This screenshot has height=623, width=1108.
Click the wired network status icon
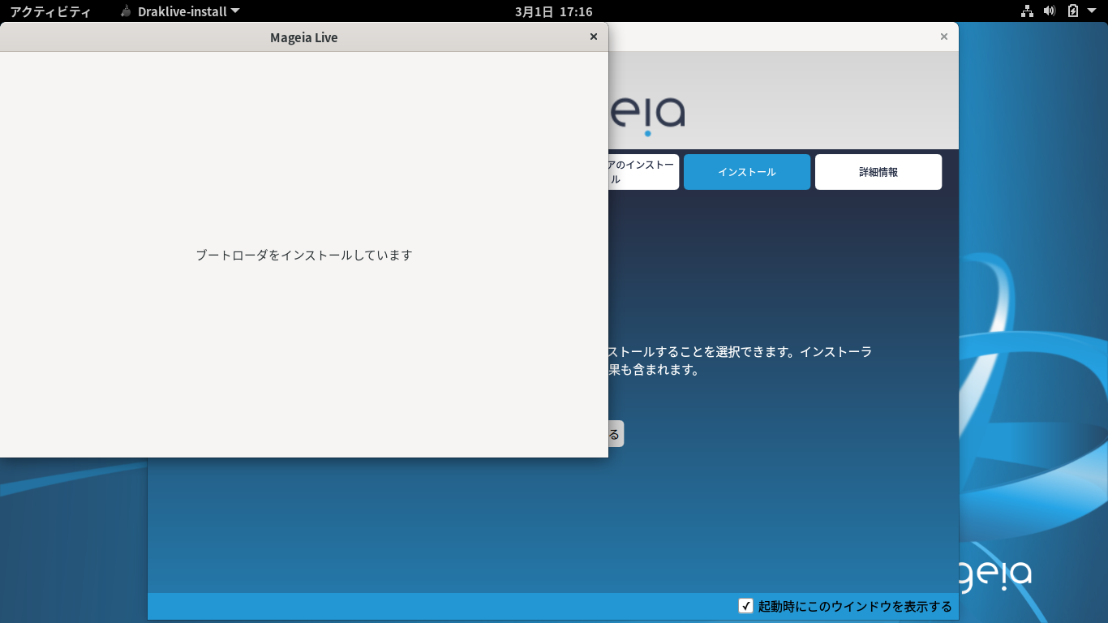coord(1027,11)
